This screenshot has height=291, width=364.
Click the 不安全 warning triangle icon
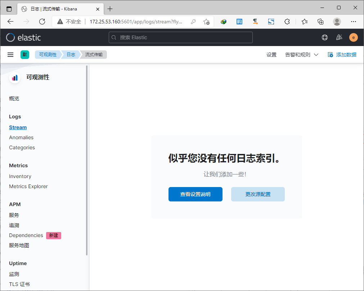pos(60,22)
